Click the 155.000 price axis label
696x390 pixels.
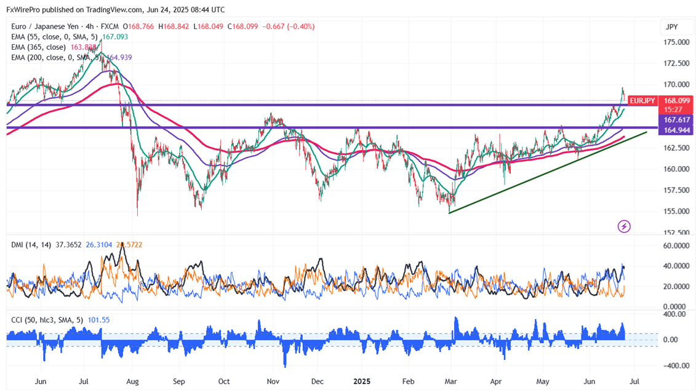pyautogui.click(x=676, y=211)
